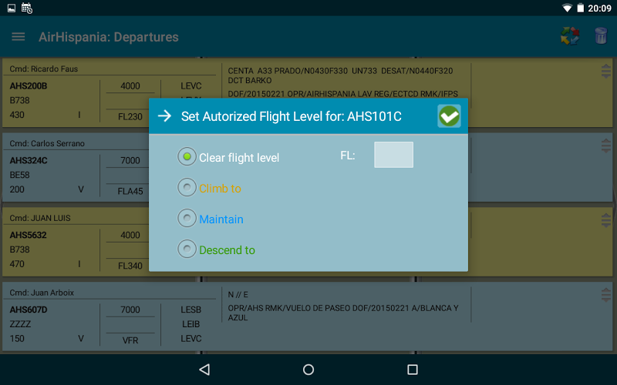The height and width of the screenshot is (385, 617).
Task: Tap LEVC airport on AHS200B strip
Action: tap(190, 86)
